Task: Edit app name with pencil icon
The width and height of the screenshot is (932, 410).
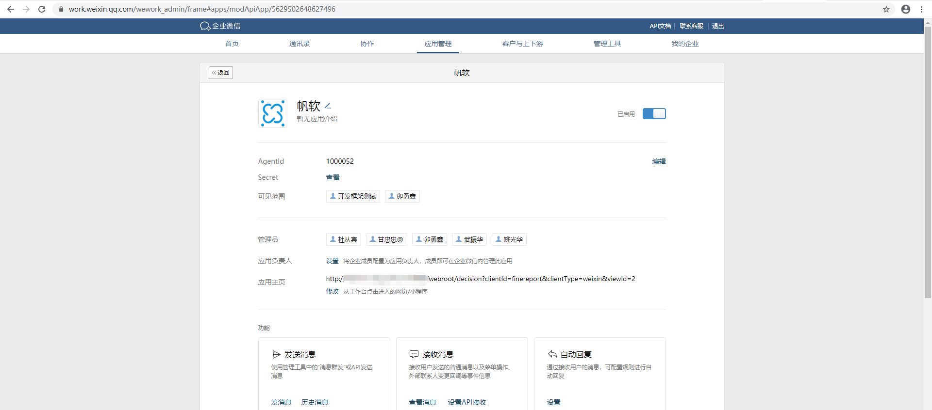Action: point(328,106)
